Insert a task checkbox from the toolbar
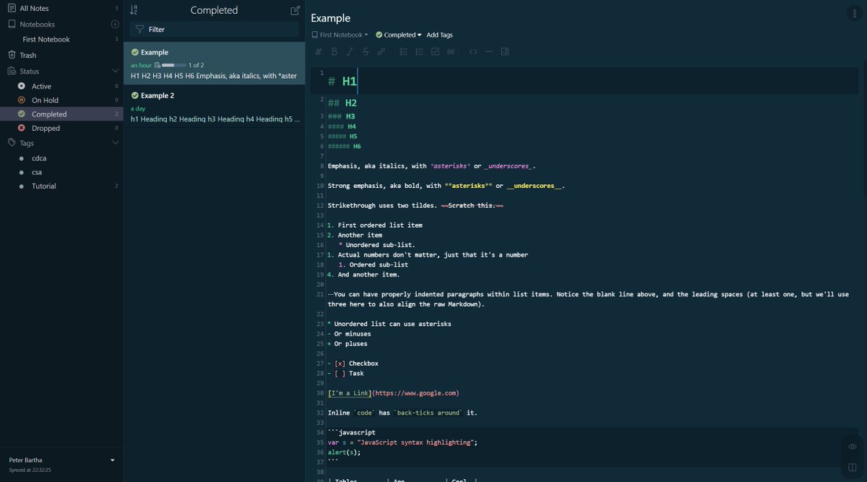Viewport: 867px width, 482px height. coord(435,52)
